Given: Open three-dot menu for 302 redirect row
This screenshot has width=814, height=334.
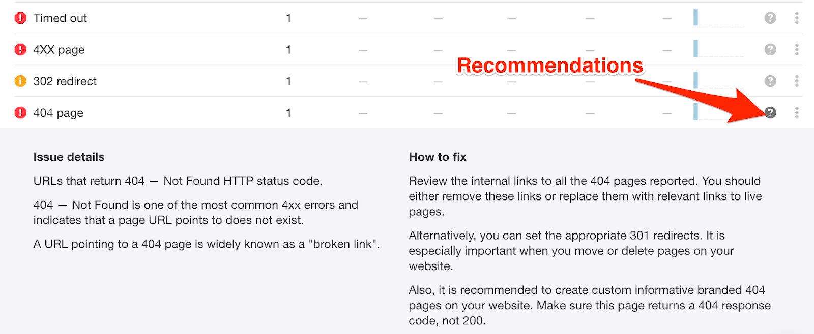Looking at the screenshot, I should tap(797, 81).
